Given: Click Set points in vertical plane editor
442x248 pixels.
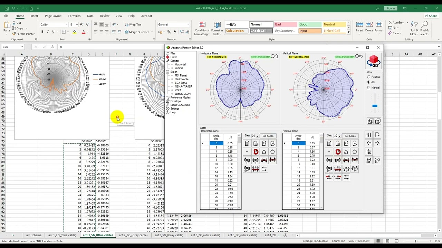Looking at the screenshot, I should tap(350, 136).
